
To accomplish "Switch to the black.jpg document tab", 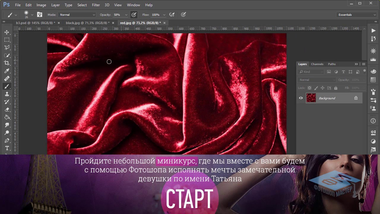I will [x=88, y=23].
